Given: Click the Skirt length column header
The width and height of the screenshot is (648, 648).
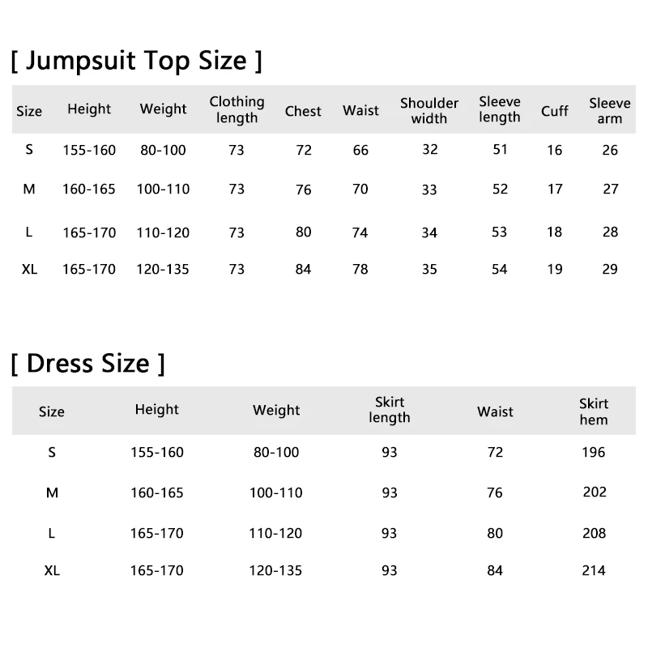Looking at the screenshot, I should 390,410.
